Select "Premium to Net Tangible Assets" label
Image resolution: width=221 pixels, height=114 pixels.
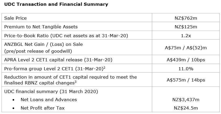pos(41,27)
